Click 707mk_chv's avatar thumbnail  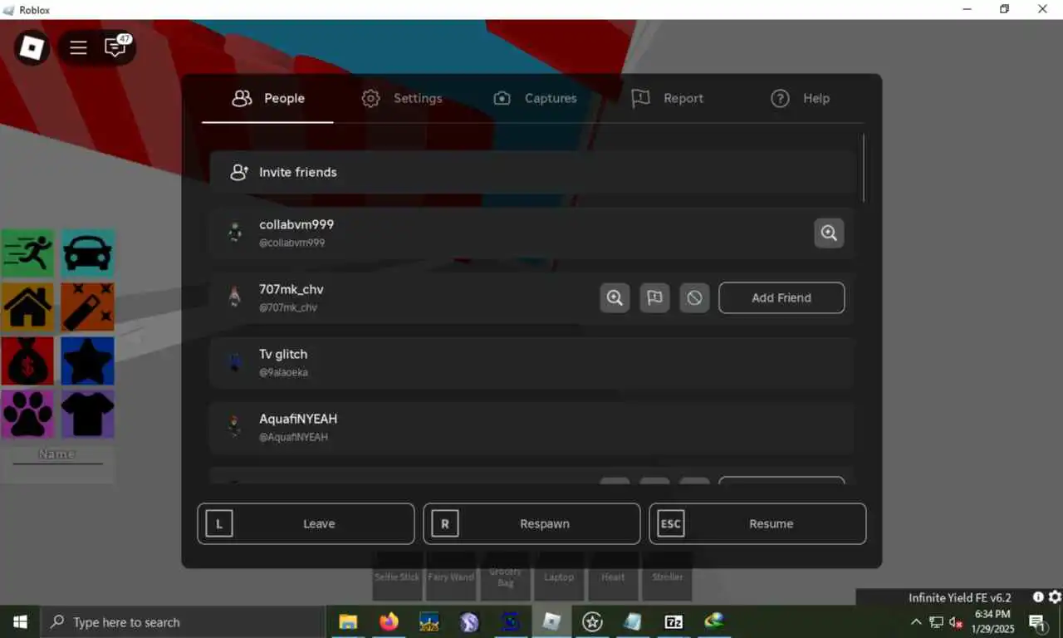(x=235, y=297)
